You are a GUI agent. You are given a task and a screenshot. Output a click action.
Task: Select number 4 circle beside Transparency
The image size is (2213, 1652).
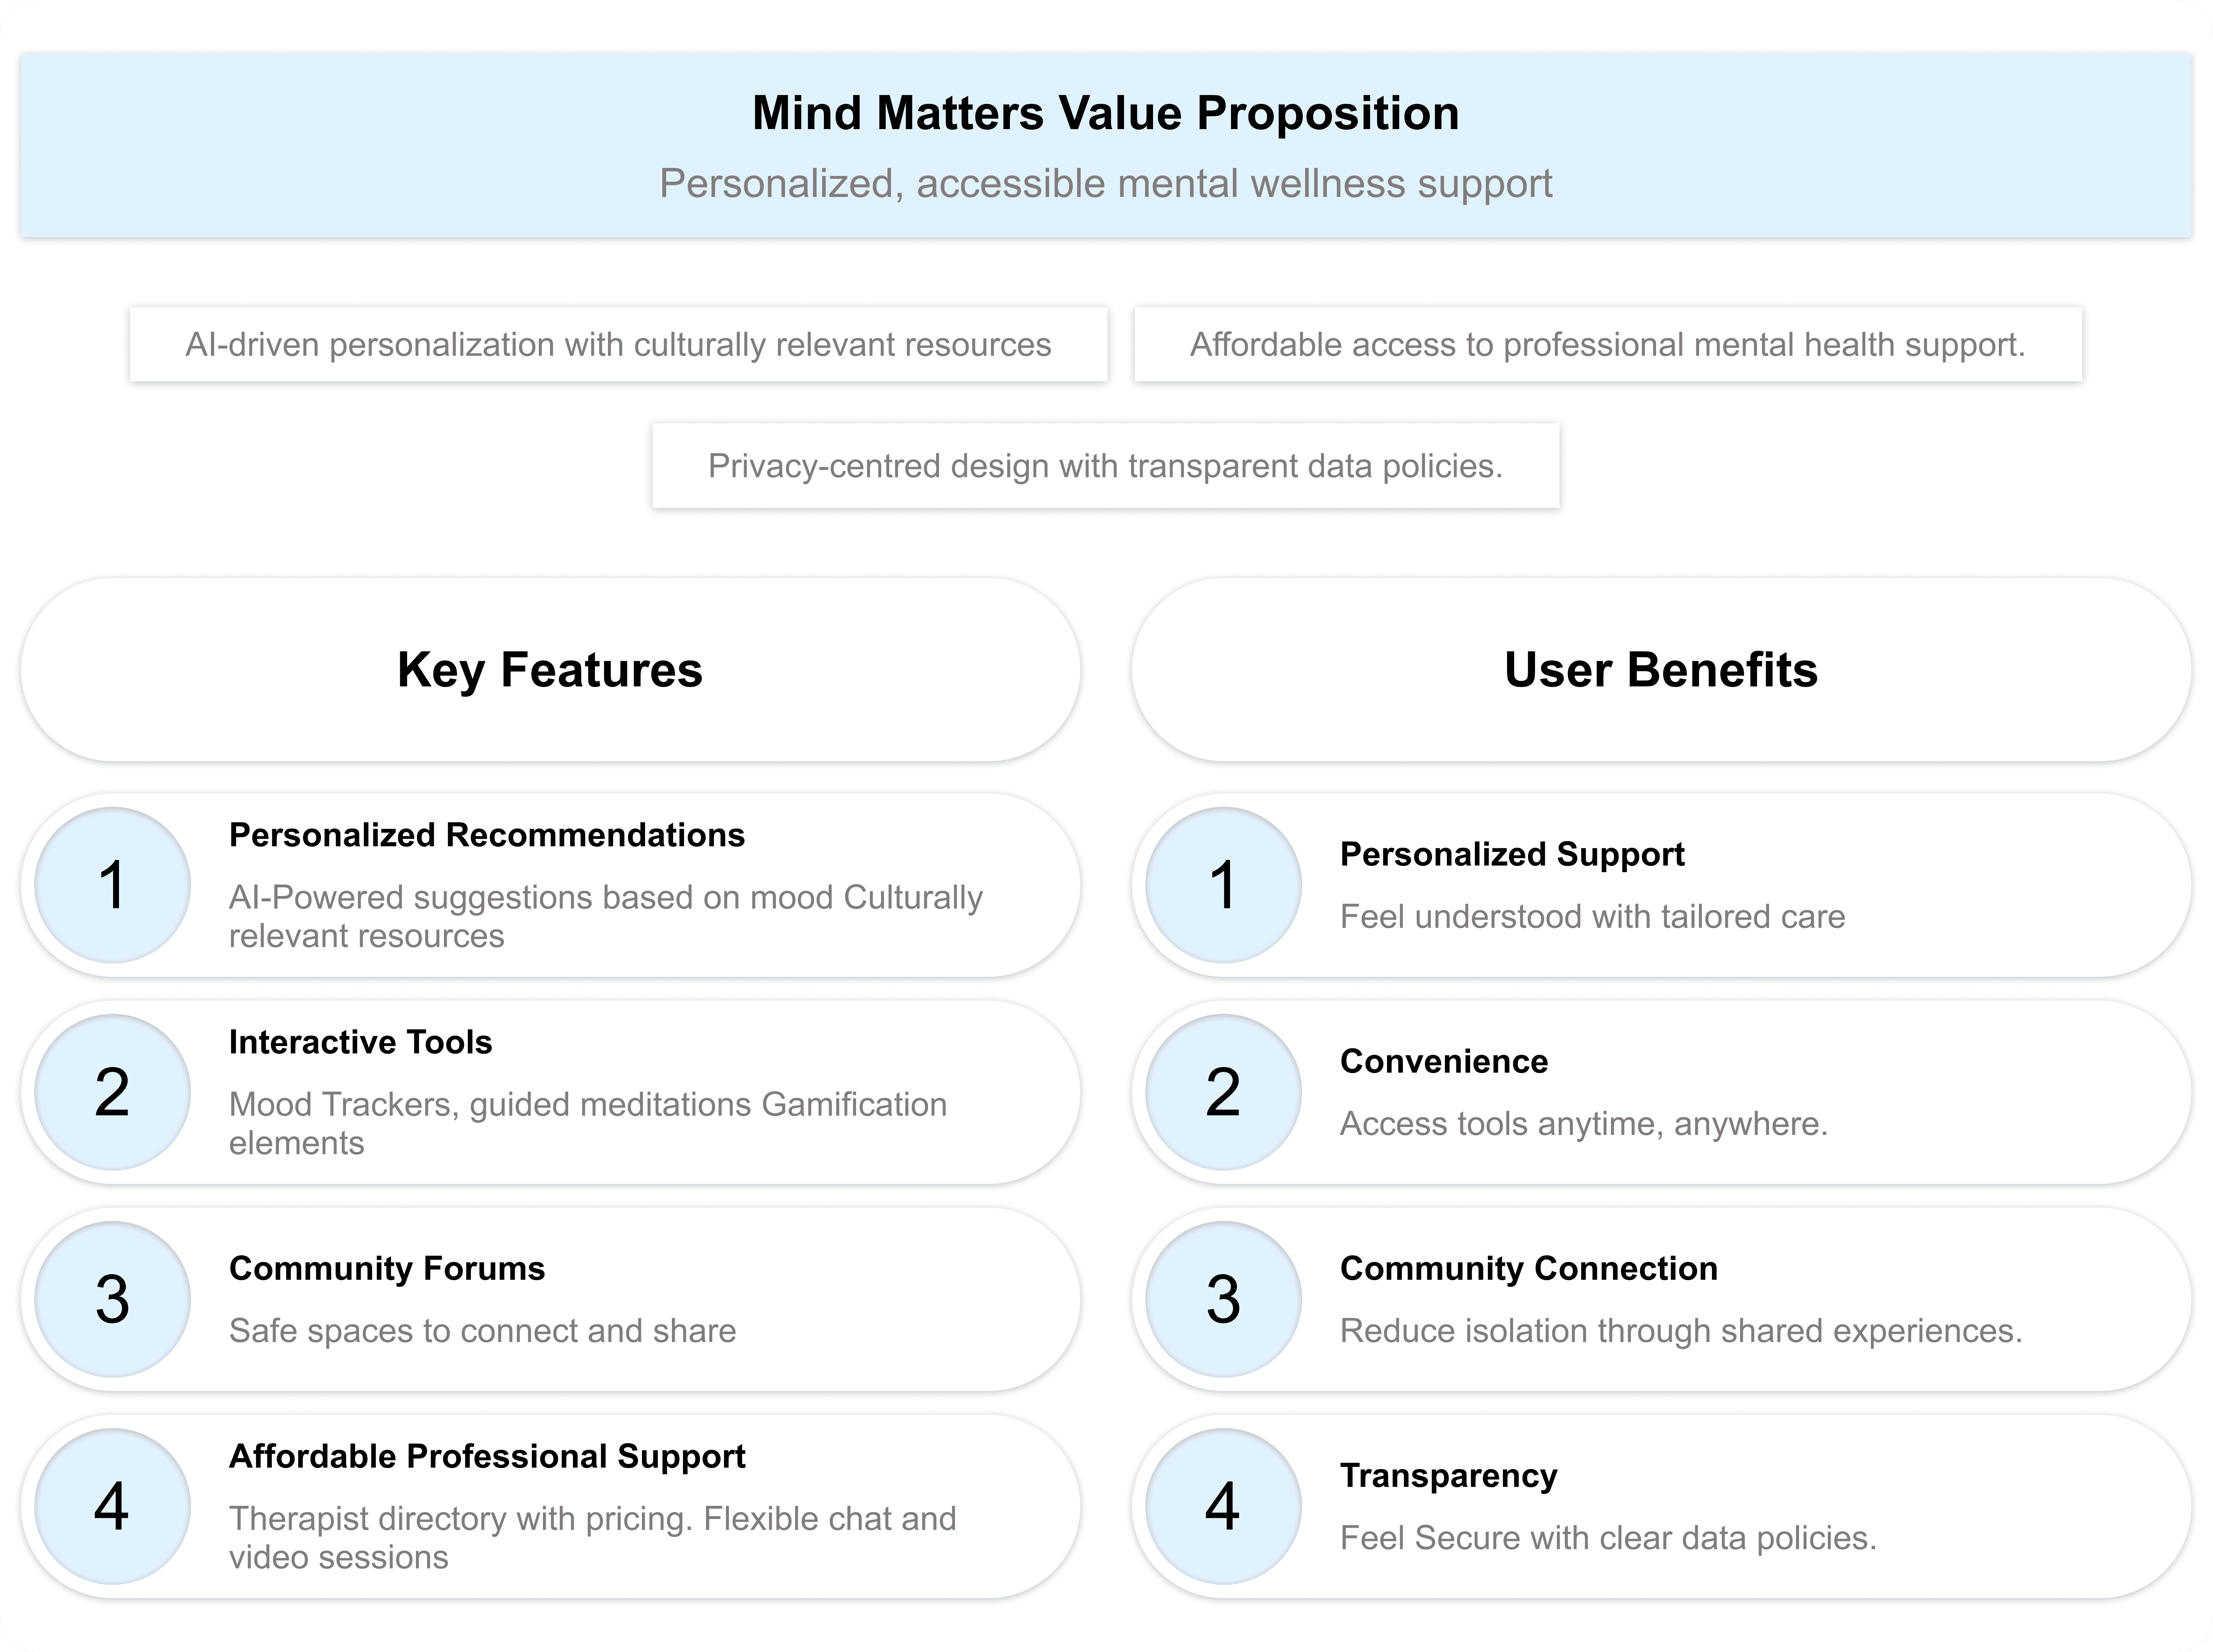1223,1506
